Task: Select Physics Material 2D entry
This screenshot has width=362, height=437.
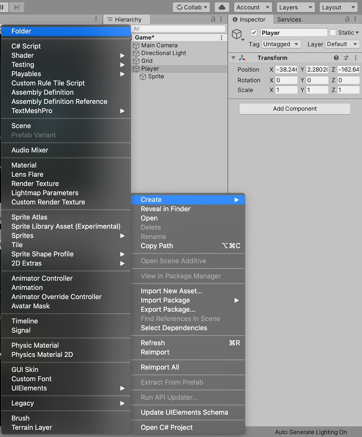Action: point(66,355)
